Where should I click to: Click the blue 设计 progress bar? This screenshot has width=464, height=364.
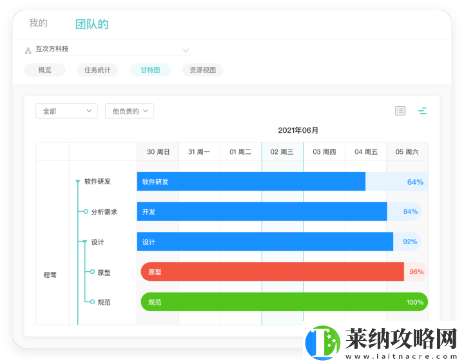tap(265, 242)
